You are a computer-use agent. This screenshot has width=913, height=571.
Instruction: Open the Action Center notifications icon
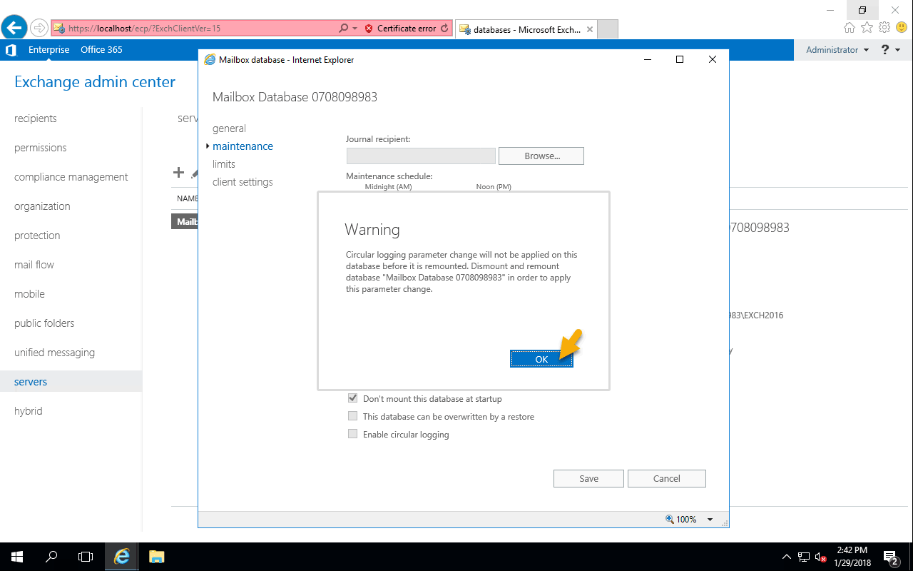[891, 557]
